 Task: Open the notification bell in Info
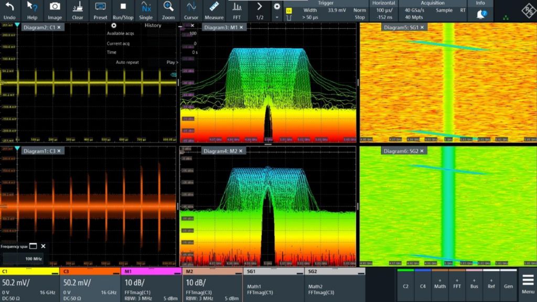click(x=480, y=14)
